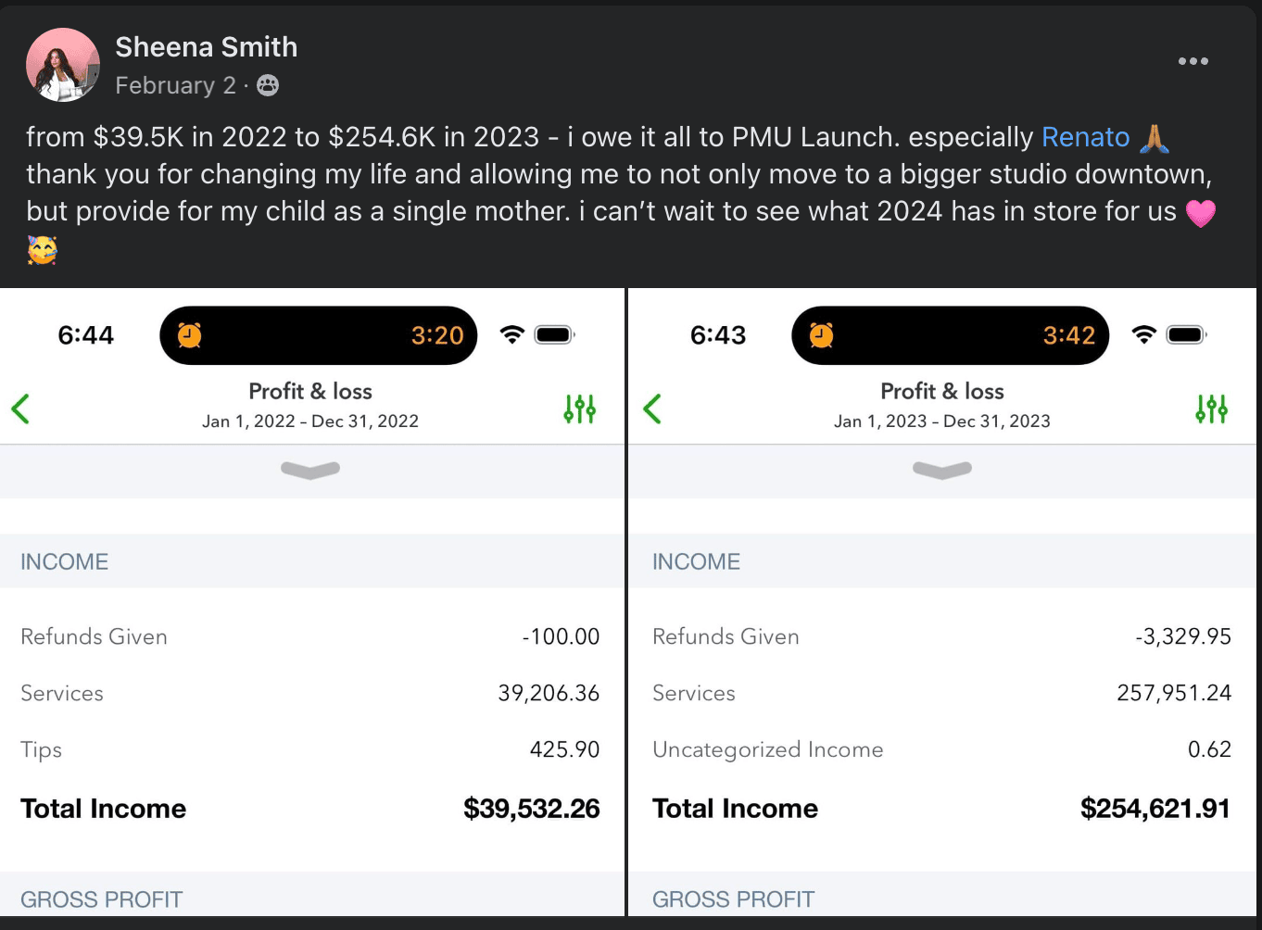
Task: Select the 2022 Services row
Action: click(x=310, y=693)
